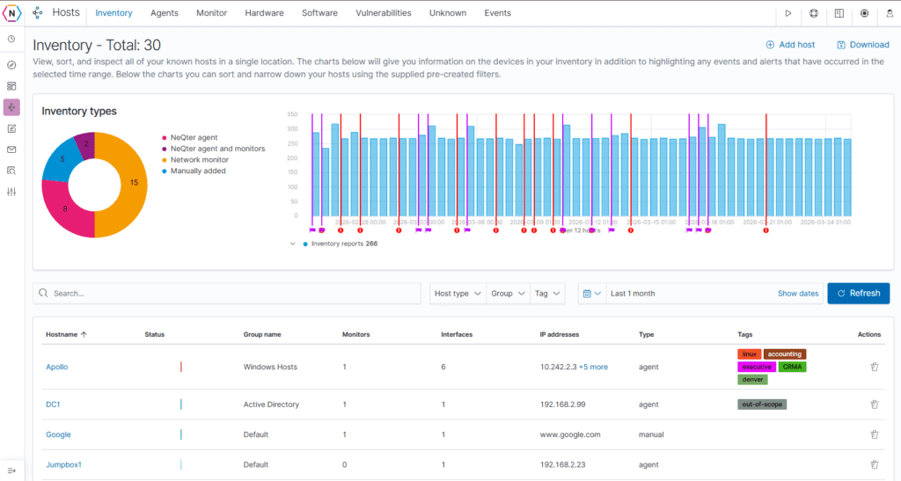Open the user profile icon
The width and height of the screenshot is (901, 481).
coord(890,13)
